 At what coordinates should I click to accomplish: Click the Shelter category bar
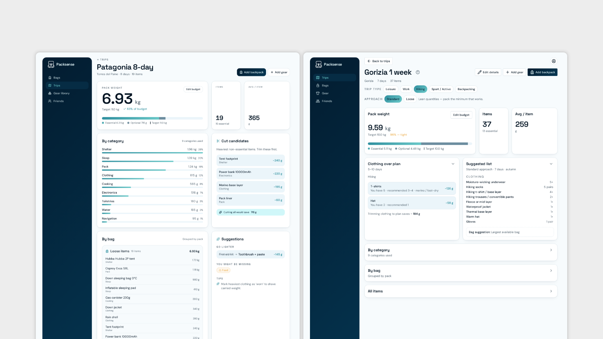[152, 153]
